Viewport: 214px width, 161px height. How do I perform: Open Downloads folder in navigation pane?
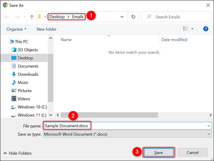click(x=25, y=74)
